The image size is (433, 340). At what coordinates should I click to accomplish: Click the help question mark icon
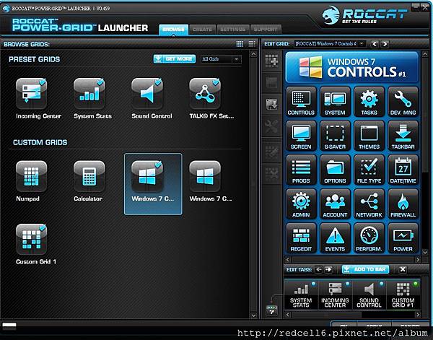click(271, 310)
